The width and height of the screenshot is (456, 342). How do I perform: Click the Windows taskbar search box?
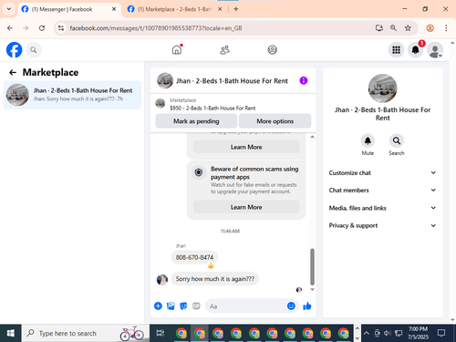(x=86, y=333)
